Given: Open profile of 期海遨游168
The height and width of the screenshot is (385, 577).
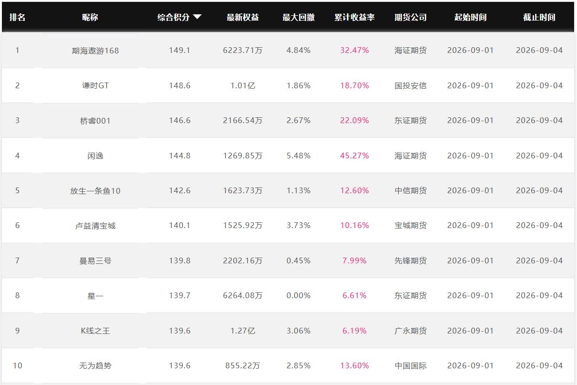Looking at the screenshot, I should (95, 51).
